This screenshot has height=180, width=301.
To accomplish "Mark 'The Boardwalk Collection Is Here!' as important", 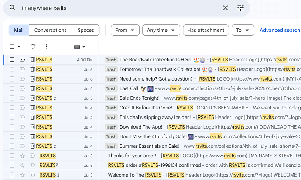I will (22, 60).
